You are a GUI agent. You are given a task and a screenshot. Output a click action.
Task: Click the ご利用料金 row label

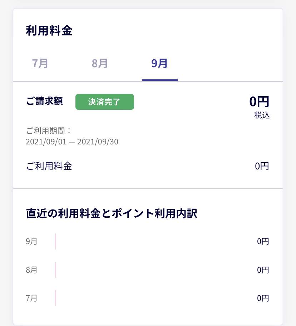(49, 166)
